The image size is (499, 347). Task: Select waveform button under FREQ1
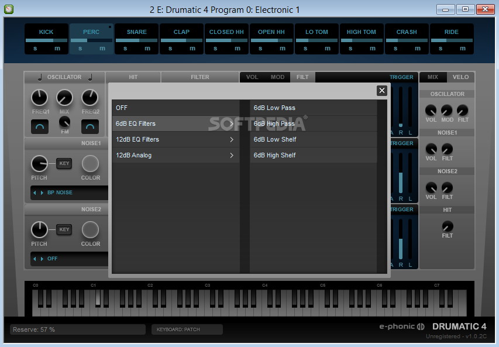click(40, 127)
